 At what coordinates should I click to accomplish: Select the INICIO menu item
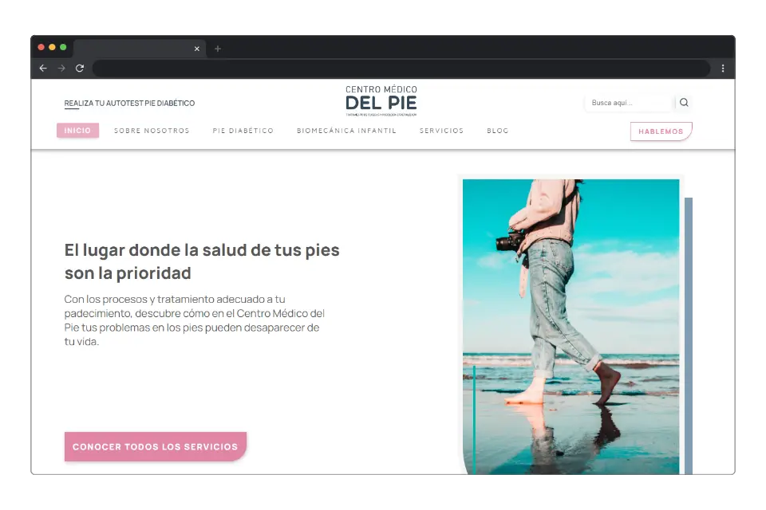tap(77, 131)
